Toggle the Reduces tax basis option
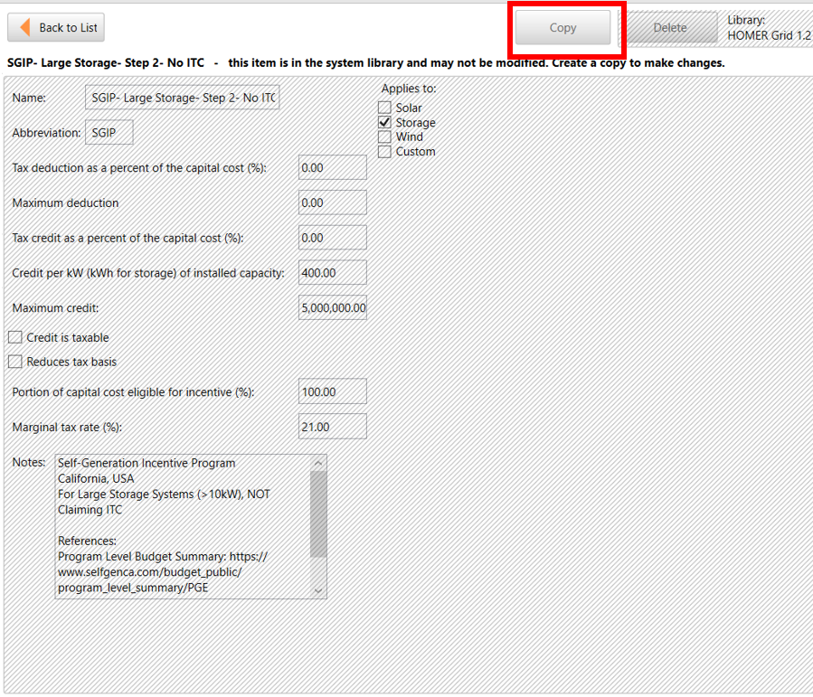The image size is (813, 697). coord(15,362)
